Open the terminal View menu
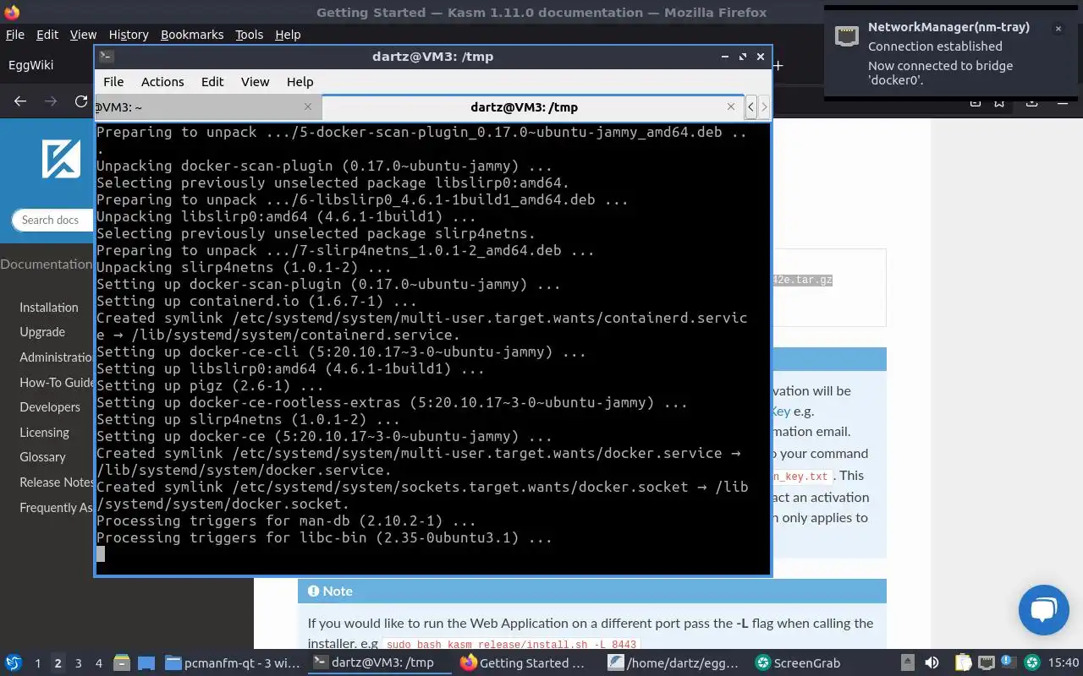 pyautogui.click(x=255, y=82)
